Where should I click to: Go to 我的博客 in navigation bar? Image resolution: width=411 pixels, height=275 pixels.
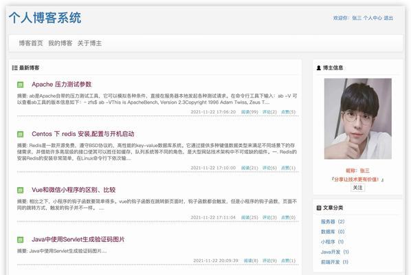[60, 43]
